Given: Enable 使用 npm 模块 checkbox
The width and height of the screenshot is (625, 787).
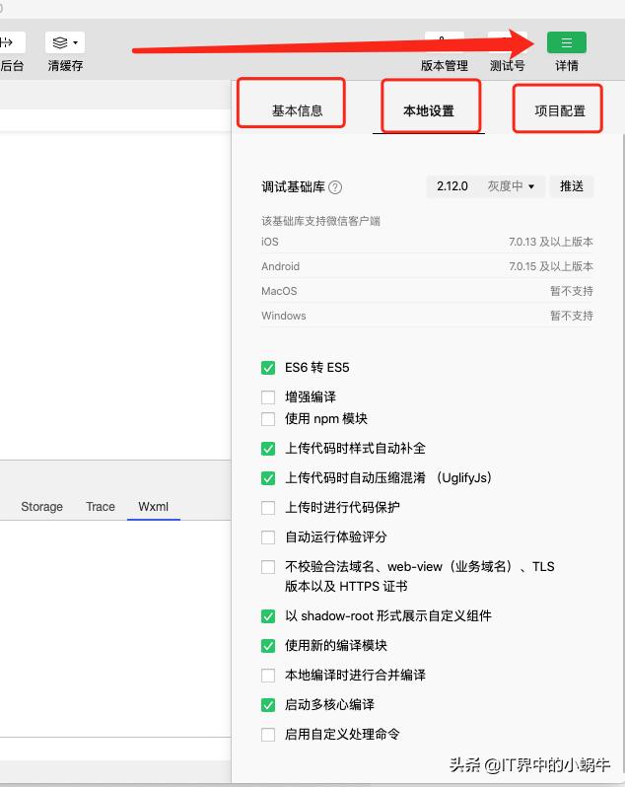Looking at the screenshot, I should click(x=268, y=418).
